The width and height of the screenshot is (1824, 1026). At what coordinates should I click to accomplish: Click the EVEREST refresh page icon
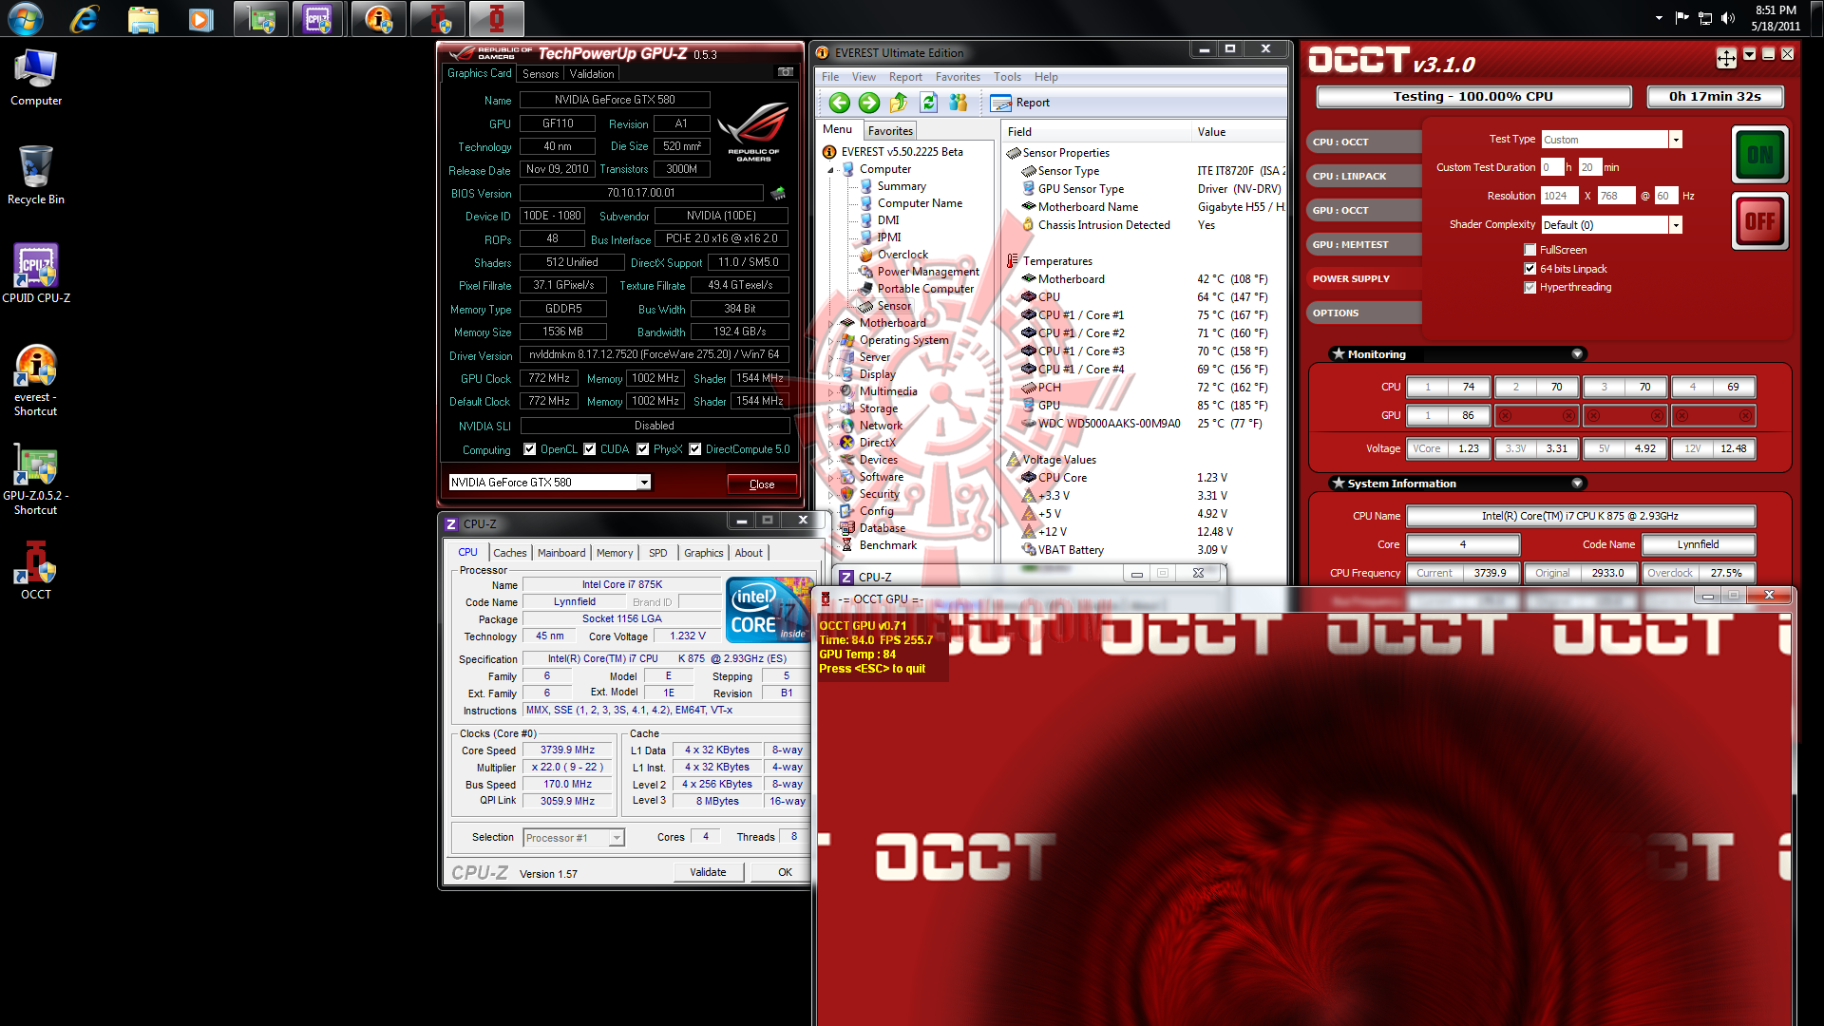(x=928, y=103)
